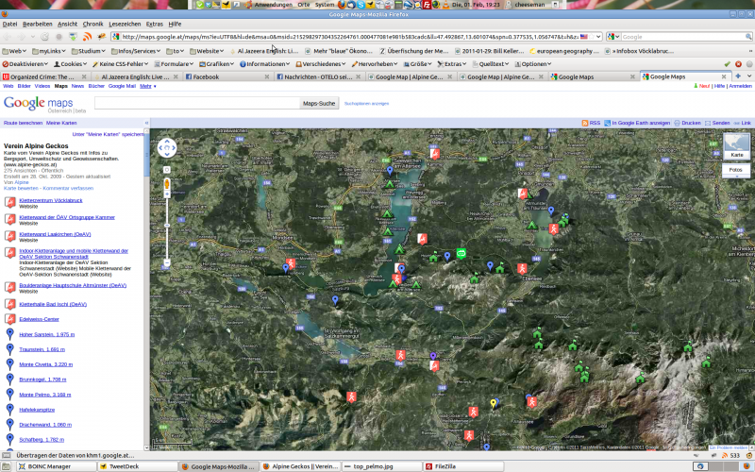Viewport: 755px width, 472px height.
Task: Switch to Nachrichten - OTELO tab
Action: 318,76
